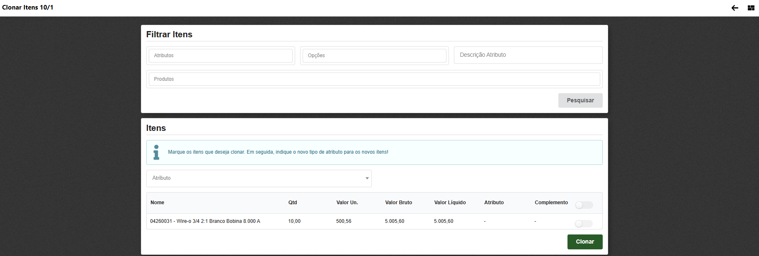This screenshot has width=759, height=256.
Task: Click the Valor Bruto column header
Action: coord(398,203)
